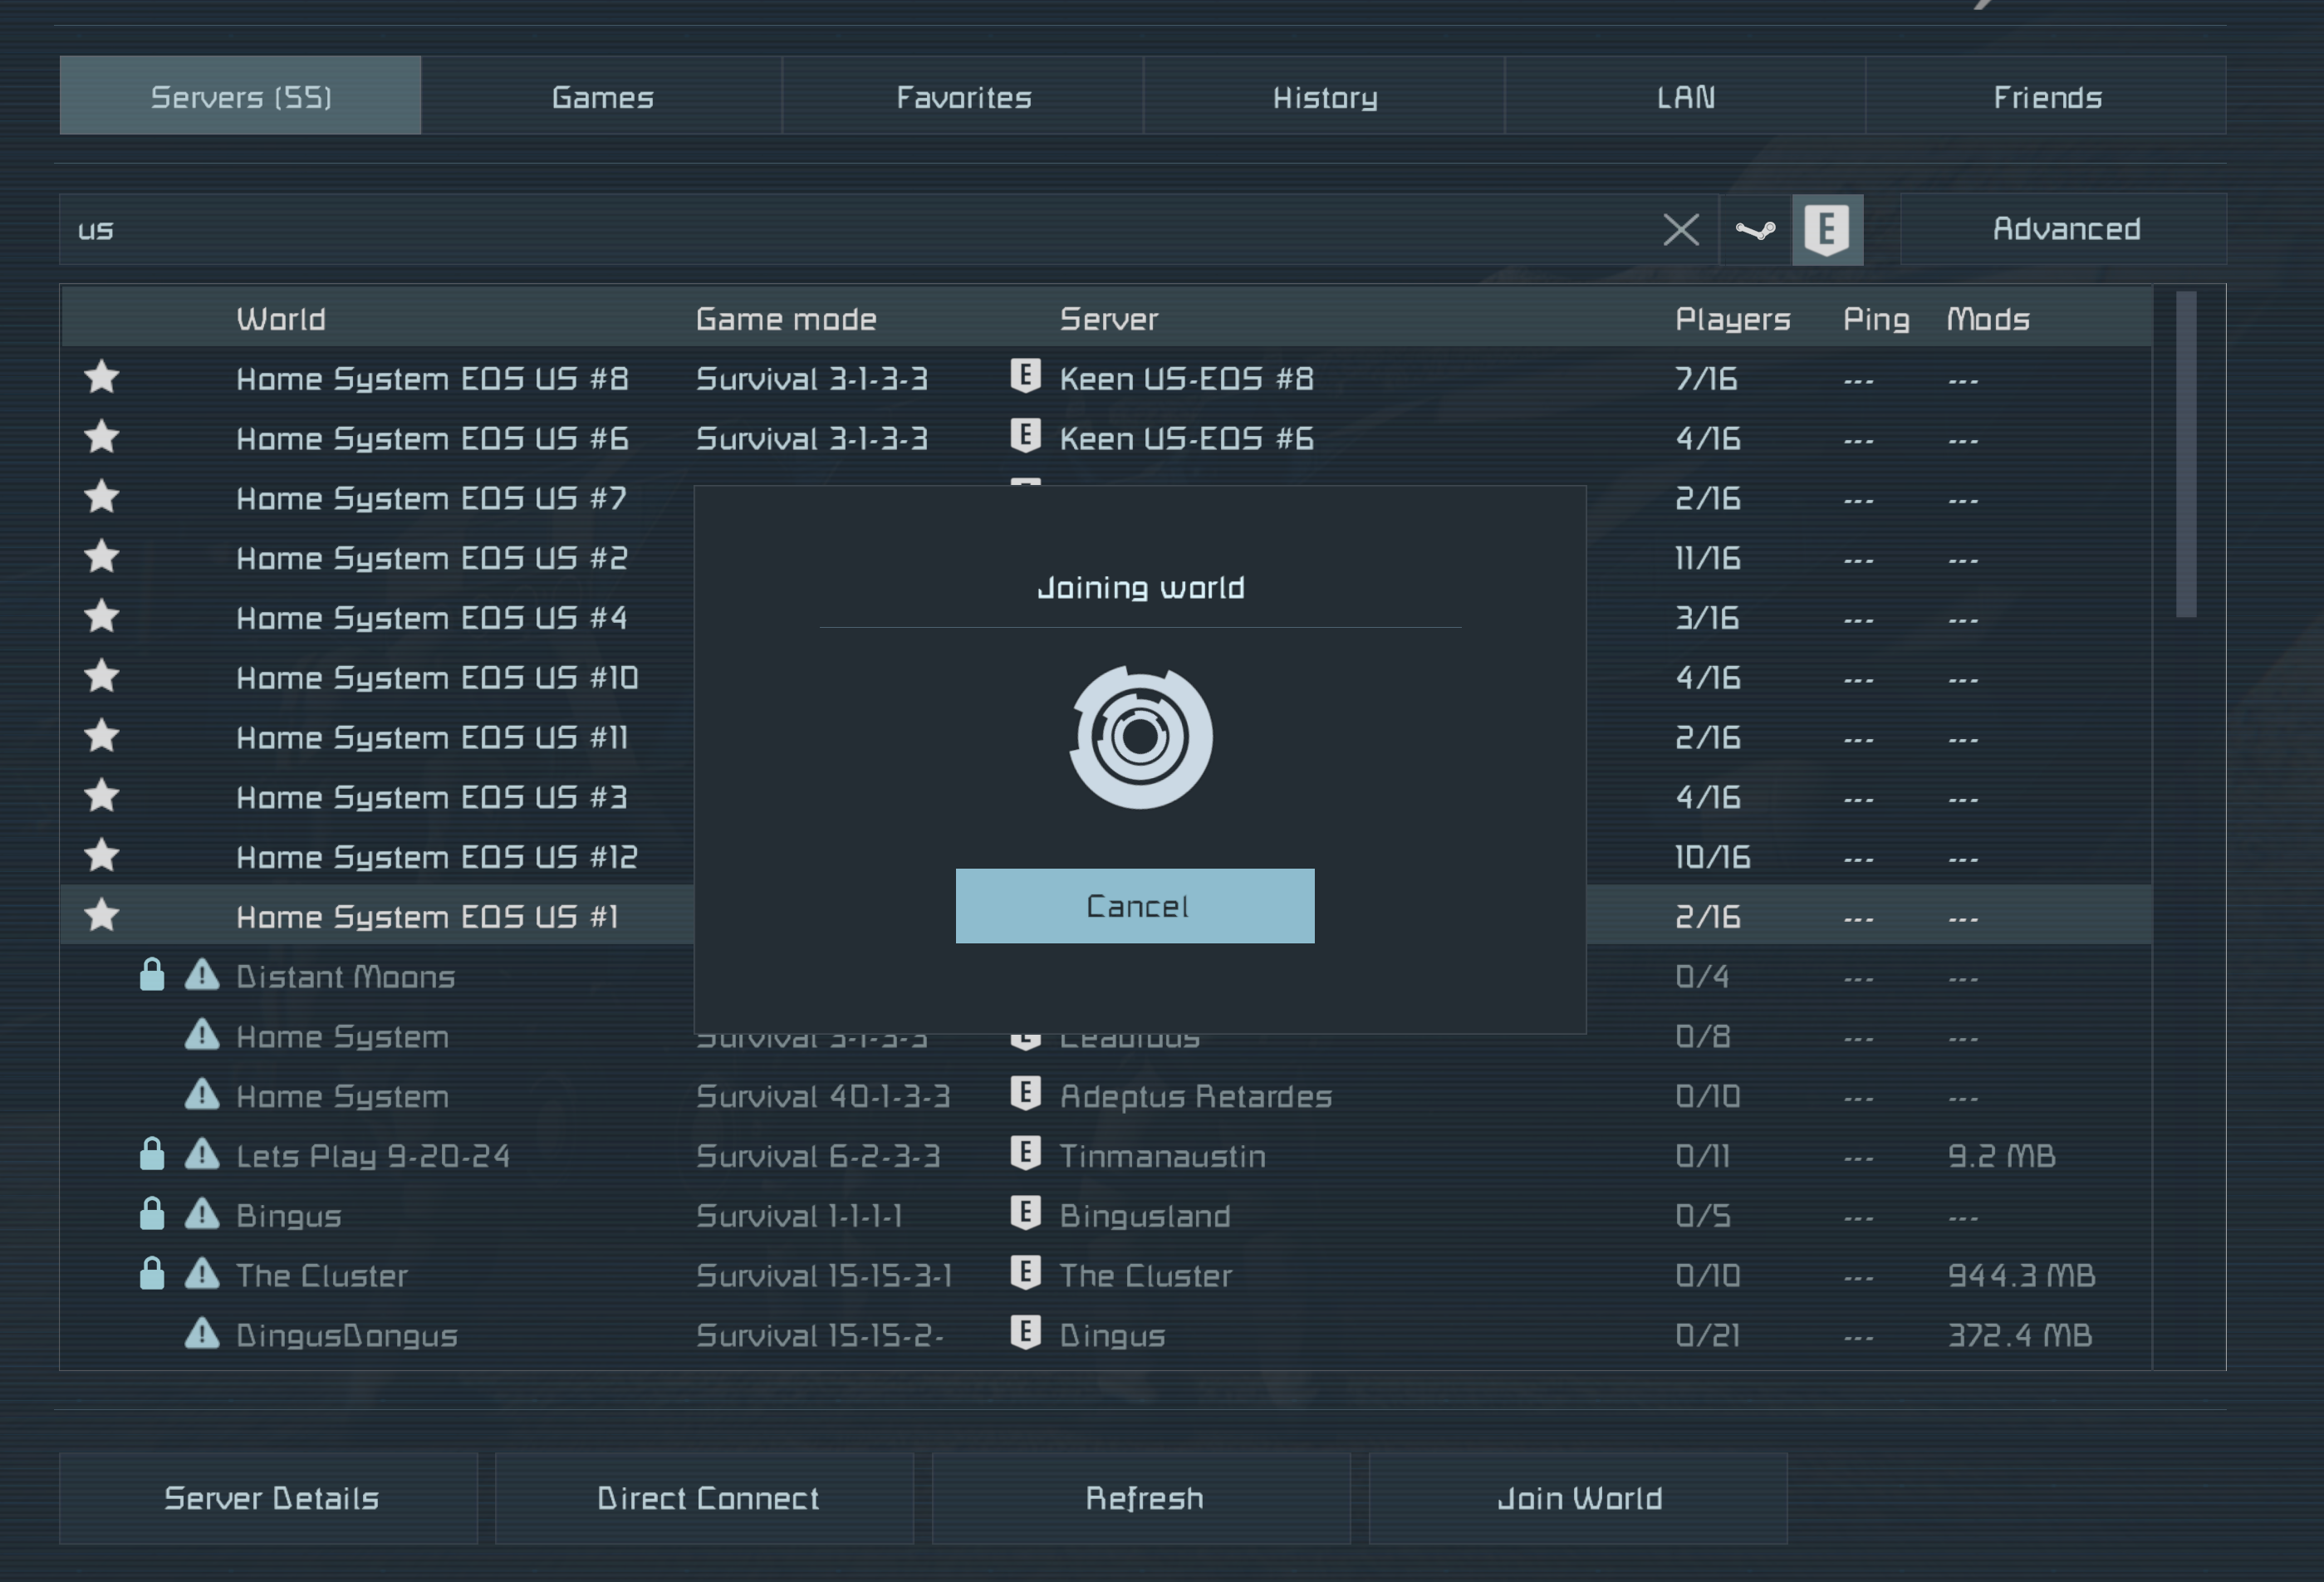Image resolution: width=2324 pixels, height=1582 pixels.
Task: Click warning triangle icon next to DingusDongus
Action: coord(202,1334)
